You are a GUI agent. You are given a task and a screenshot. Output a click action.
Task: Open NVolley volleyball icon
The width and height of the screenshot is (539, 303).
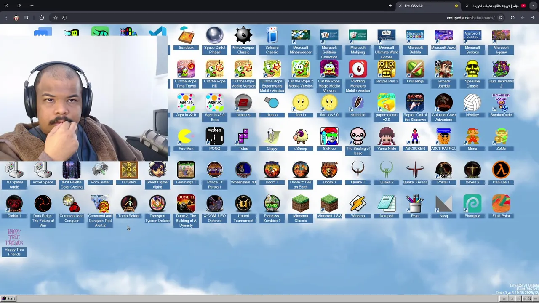click(472, 106)
